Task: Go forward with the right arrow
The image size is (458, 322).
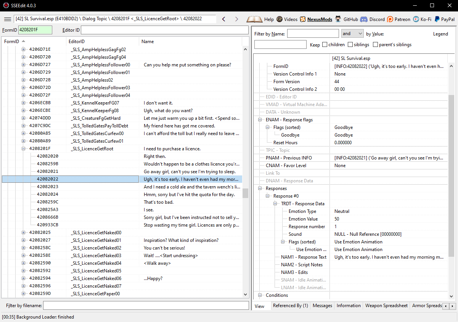Action: pyautogui.click(x=236, y=19)
